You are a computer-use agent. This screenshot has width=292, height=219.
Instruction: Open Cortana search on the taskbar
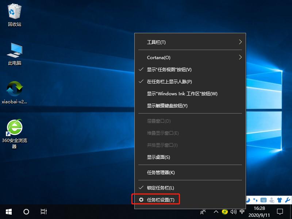pos(26,212)
